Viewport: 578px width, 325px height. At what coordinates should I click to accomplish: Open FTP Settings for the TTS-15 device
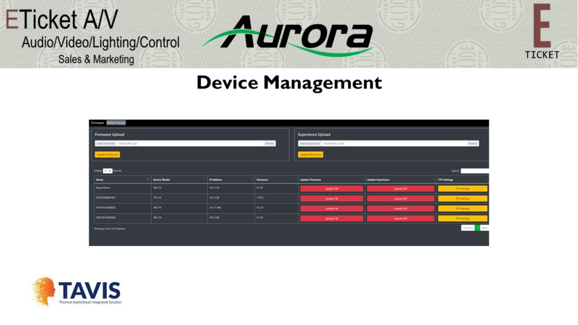(x=463, y=199)
